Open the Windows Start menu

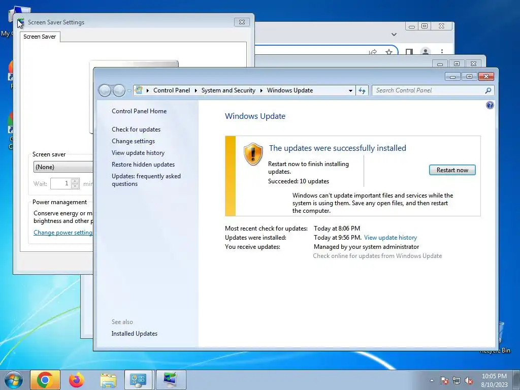(x=14, y=380)
